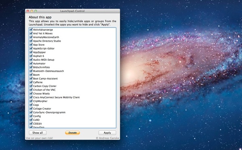This screenshot has width=242, height=150.
Task: Hide App Store via its checkbox
Action: (x=31, y=44)
